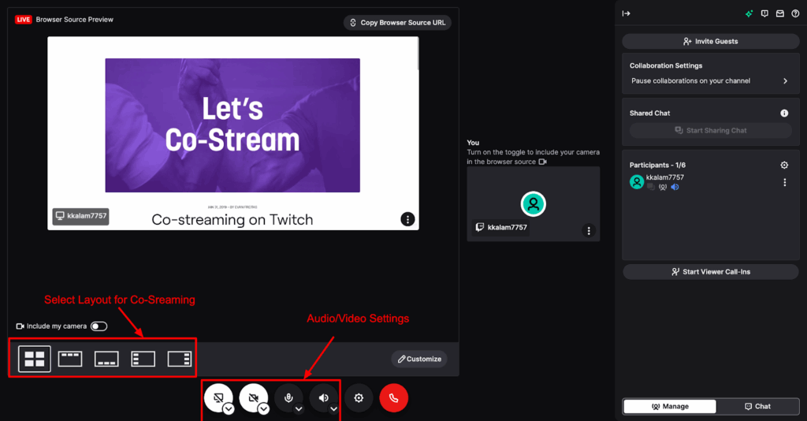The image size is (807, 421).
Task: Open options menu for participant kkalam7757
Action: point(784,183)
